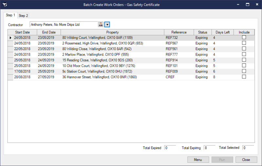
Task: Click the Close button at bottom
Action: coord(246,160)
